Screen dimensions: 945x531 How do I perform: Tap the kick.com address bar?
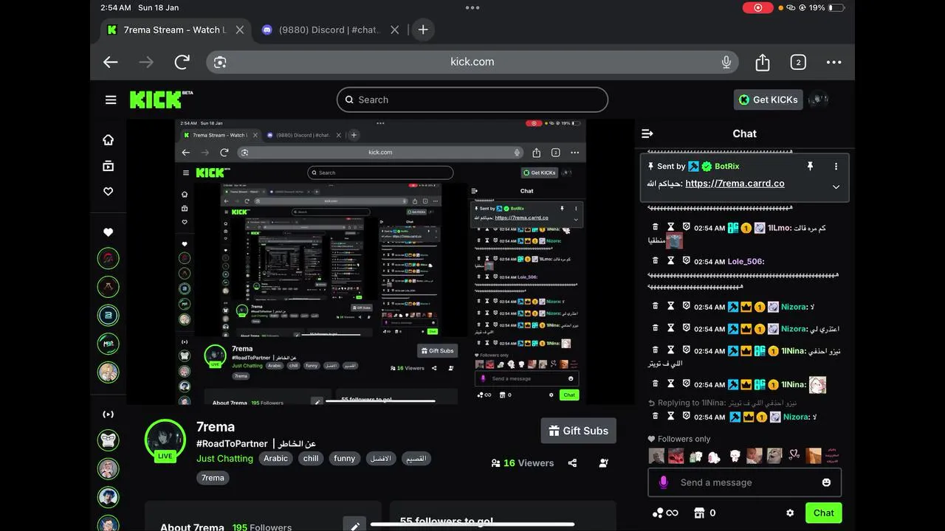[472, 62]
